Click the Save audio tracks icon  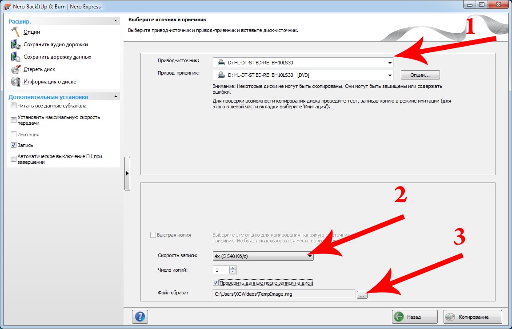[16, 44]
